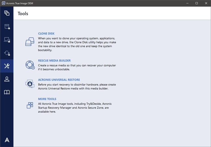The width and height of the screenshot is (211, 147).
Task: Click the Universal Restore description text
Action: pyautogui.click(x=77, y=87)
